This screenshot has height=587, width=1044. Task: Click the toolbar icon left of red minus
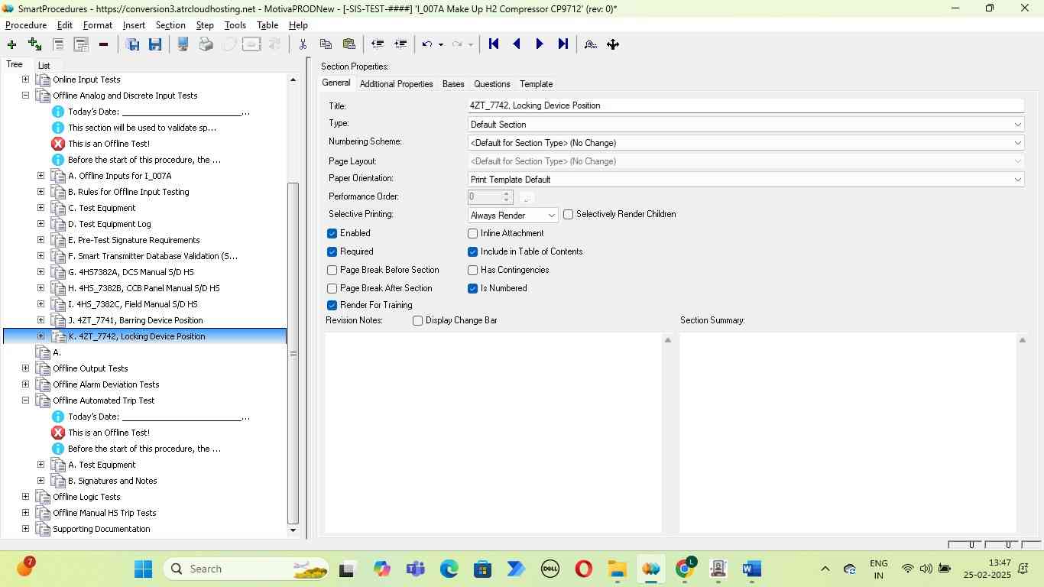click(x=81, y=44)
